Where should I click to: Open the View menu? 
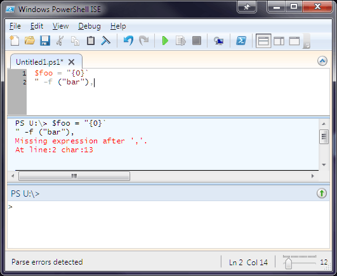(60, 26)
